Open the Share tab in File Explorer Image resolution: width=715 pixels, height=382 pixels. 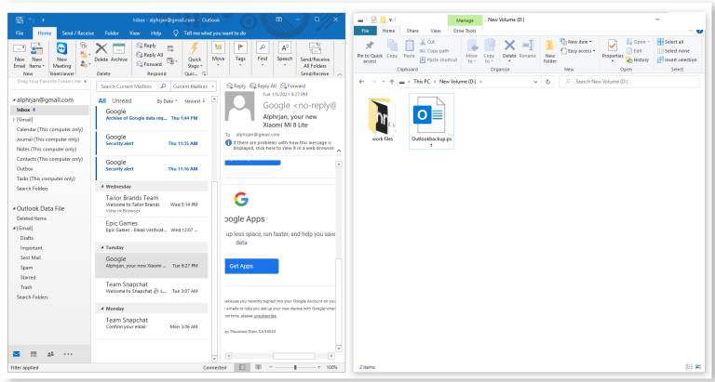[x=412, y=31]
